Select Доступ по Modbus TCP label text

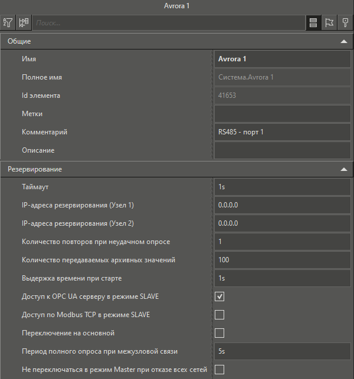[x=86, y=315]
